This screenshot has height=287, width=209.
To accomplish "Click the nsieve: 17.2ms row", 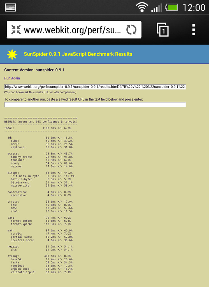I will tap(41, 166).
